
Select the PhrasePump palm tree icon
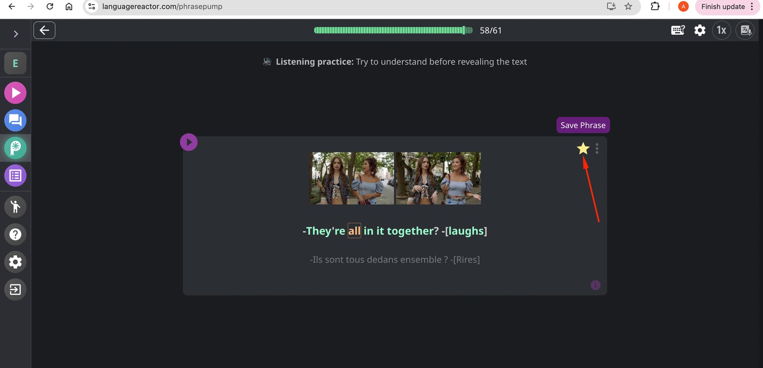click(15, 148)
